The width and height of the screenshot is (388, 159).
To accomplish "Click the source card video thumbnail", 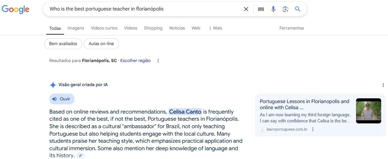I will coord(368,111).
